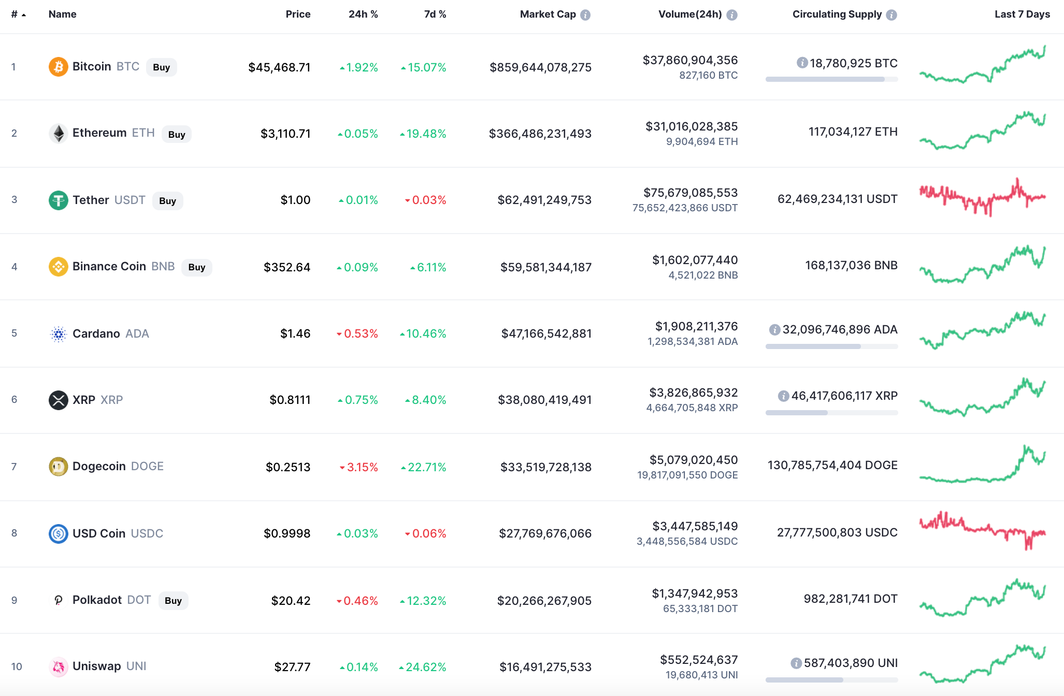This screenshot has width=1064, height=696.
Task: Open the Volume(24h) info icon
Action: tap(731, 15)
